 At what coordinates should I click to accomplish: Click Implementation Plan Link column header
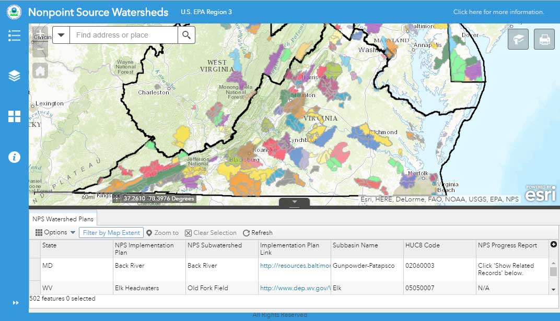point(295,248)
